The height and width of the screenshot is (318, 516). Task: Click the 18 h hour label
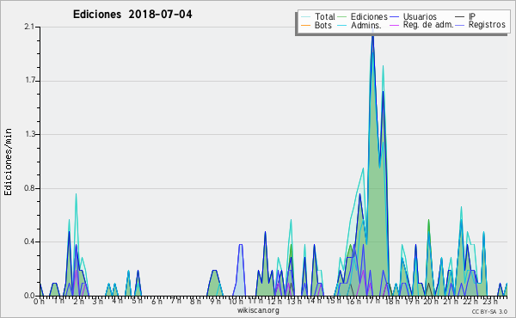(x=392, y=301)
